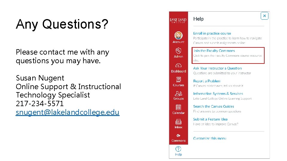Click Customize this menu link
Image resolution: width=287 pixels, height=161 pixels.
point(210,138)
